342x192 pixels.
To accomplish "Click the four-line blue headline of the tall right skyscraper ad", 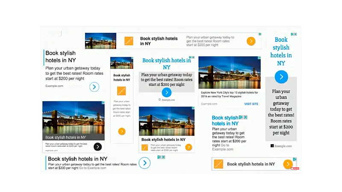I will [281, 51].
